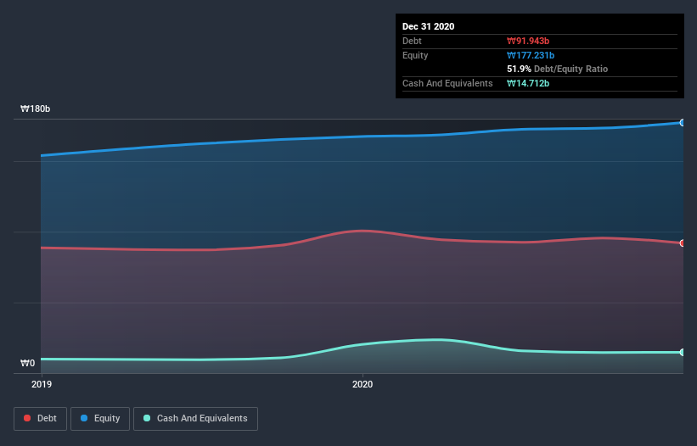Click the ₩91.943b debt value

pos(528,41)
